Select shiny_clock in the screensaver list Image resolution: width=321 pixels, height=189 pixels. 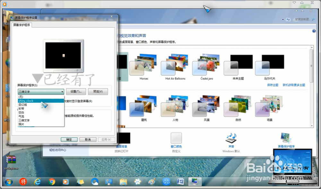click(x=41, y=101)
